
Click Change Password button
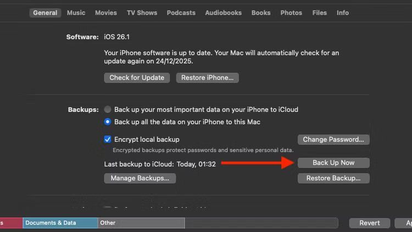tap(333, 140)
